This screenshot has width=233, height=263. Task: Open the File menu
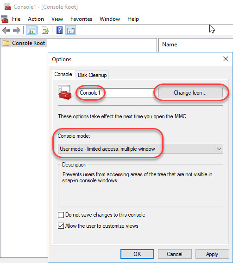16,19
